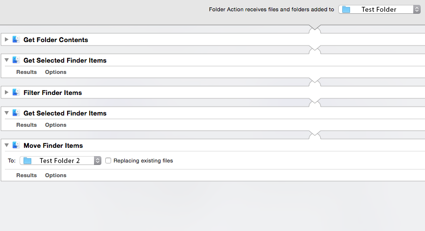Open Options under Move Finder Items

coord(56,175)
